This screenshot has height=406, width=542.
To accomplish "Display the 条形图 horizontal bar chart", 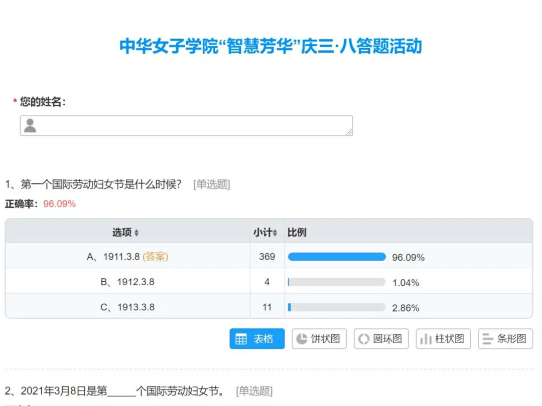I will click(505, 339).
